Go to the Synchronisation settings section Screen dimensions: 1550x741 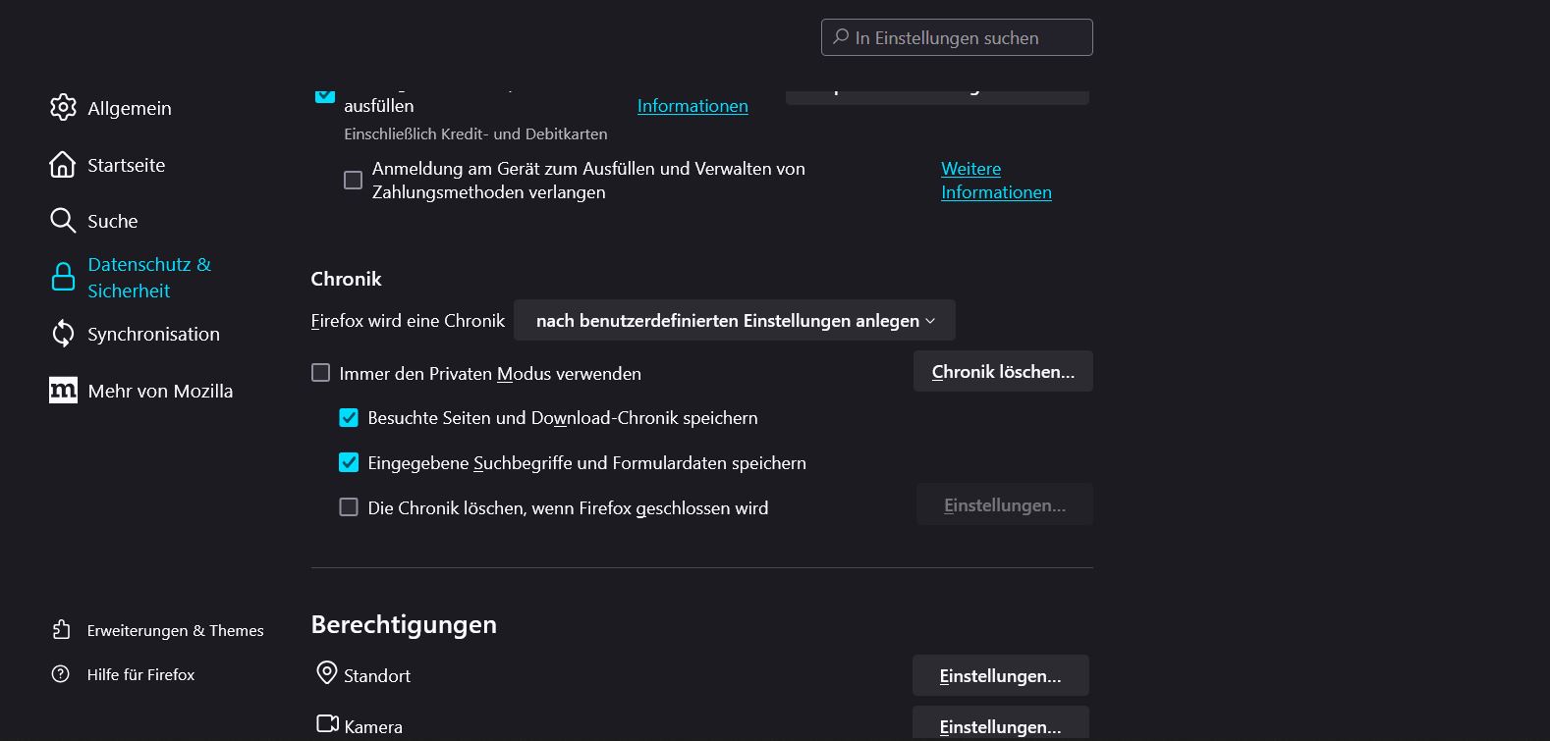[x=153, y=334]
